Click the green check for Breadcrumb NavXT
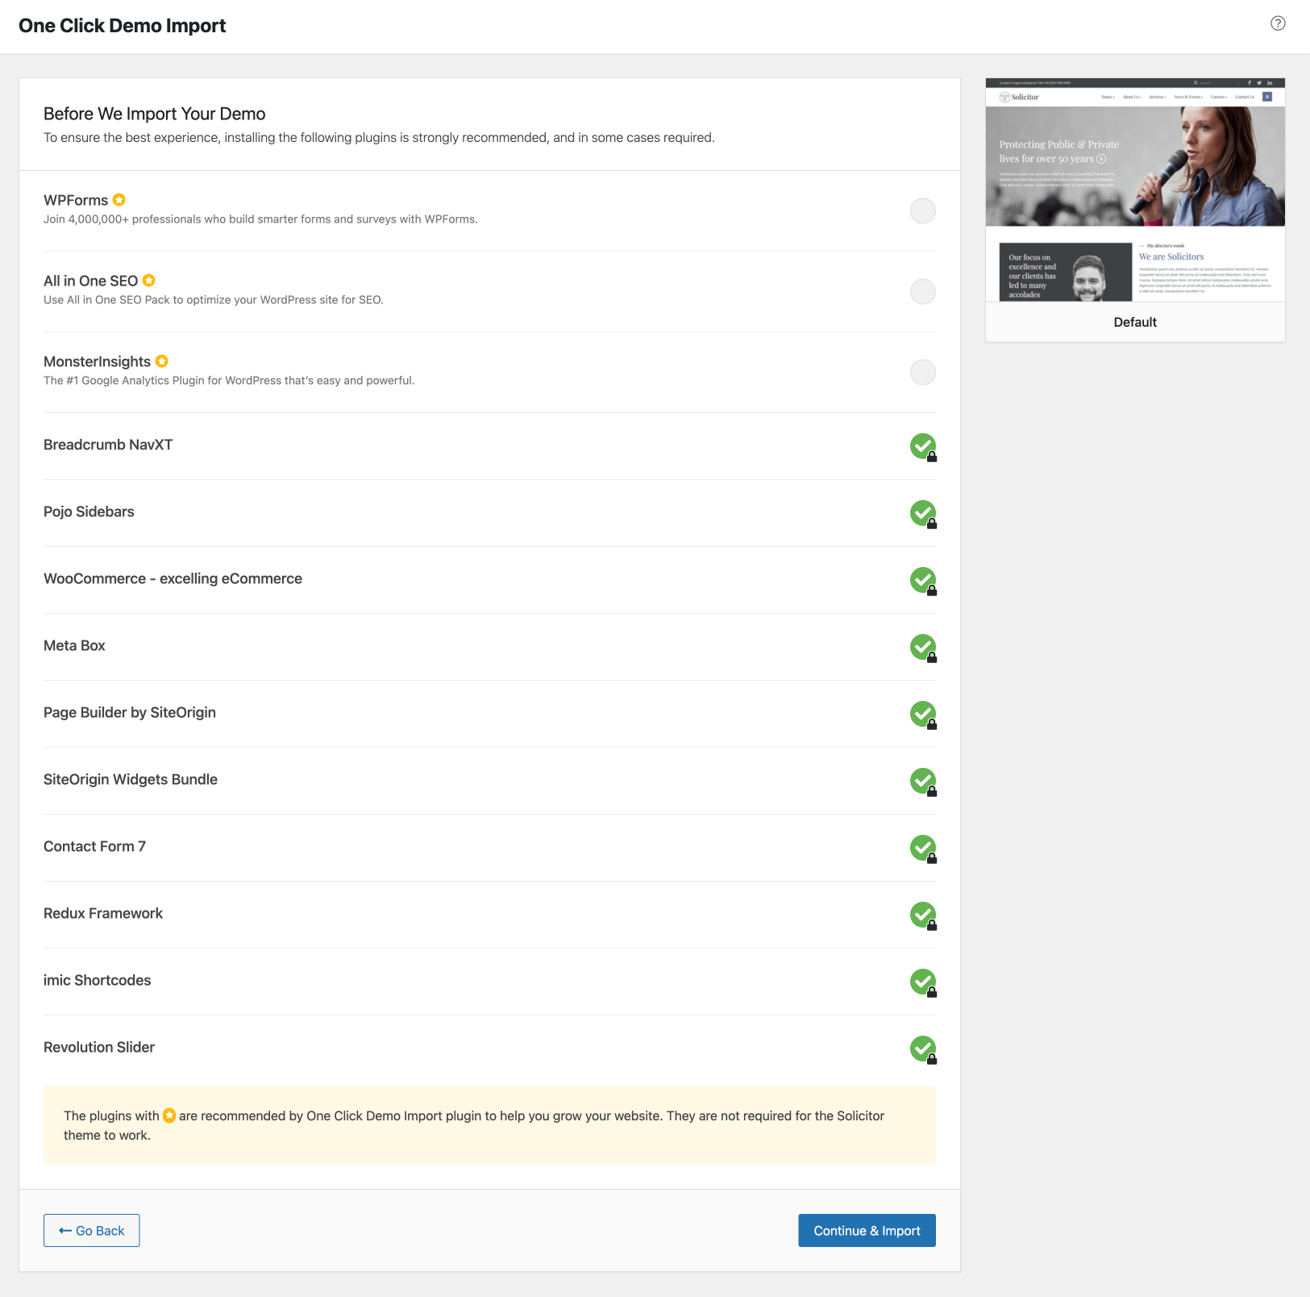Viewport: 1310px width, 1297px height. click(x=923, y=446)
